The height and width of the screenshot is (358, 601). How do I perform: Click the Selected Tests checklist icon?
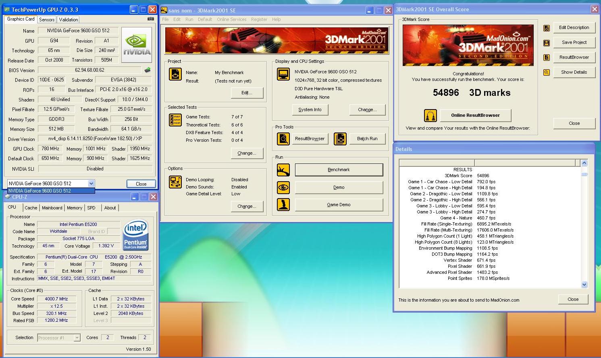coord(175,120)
